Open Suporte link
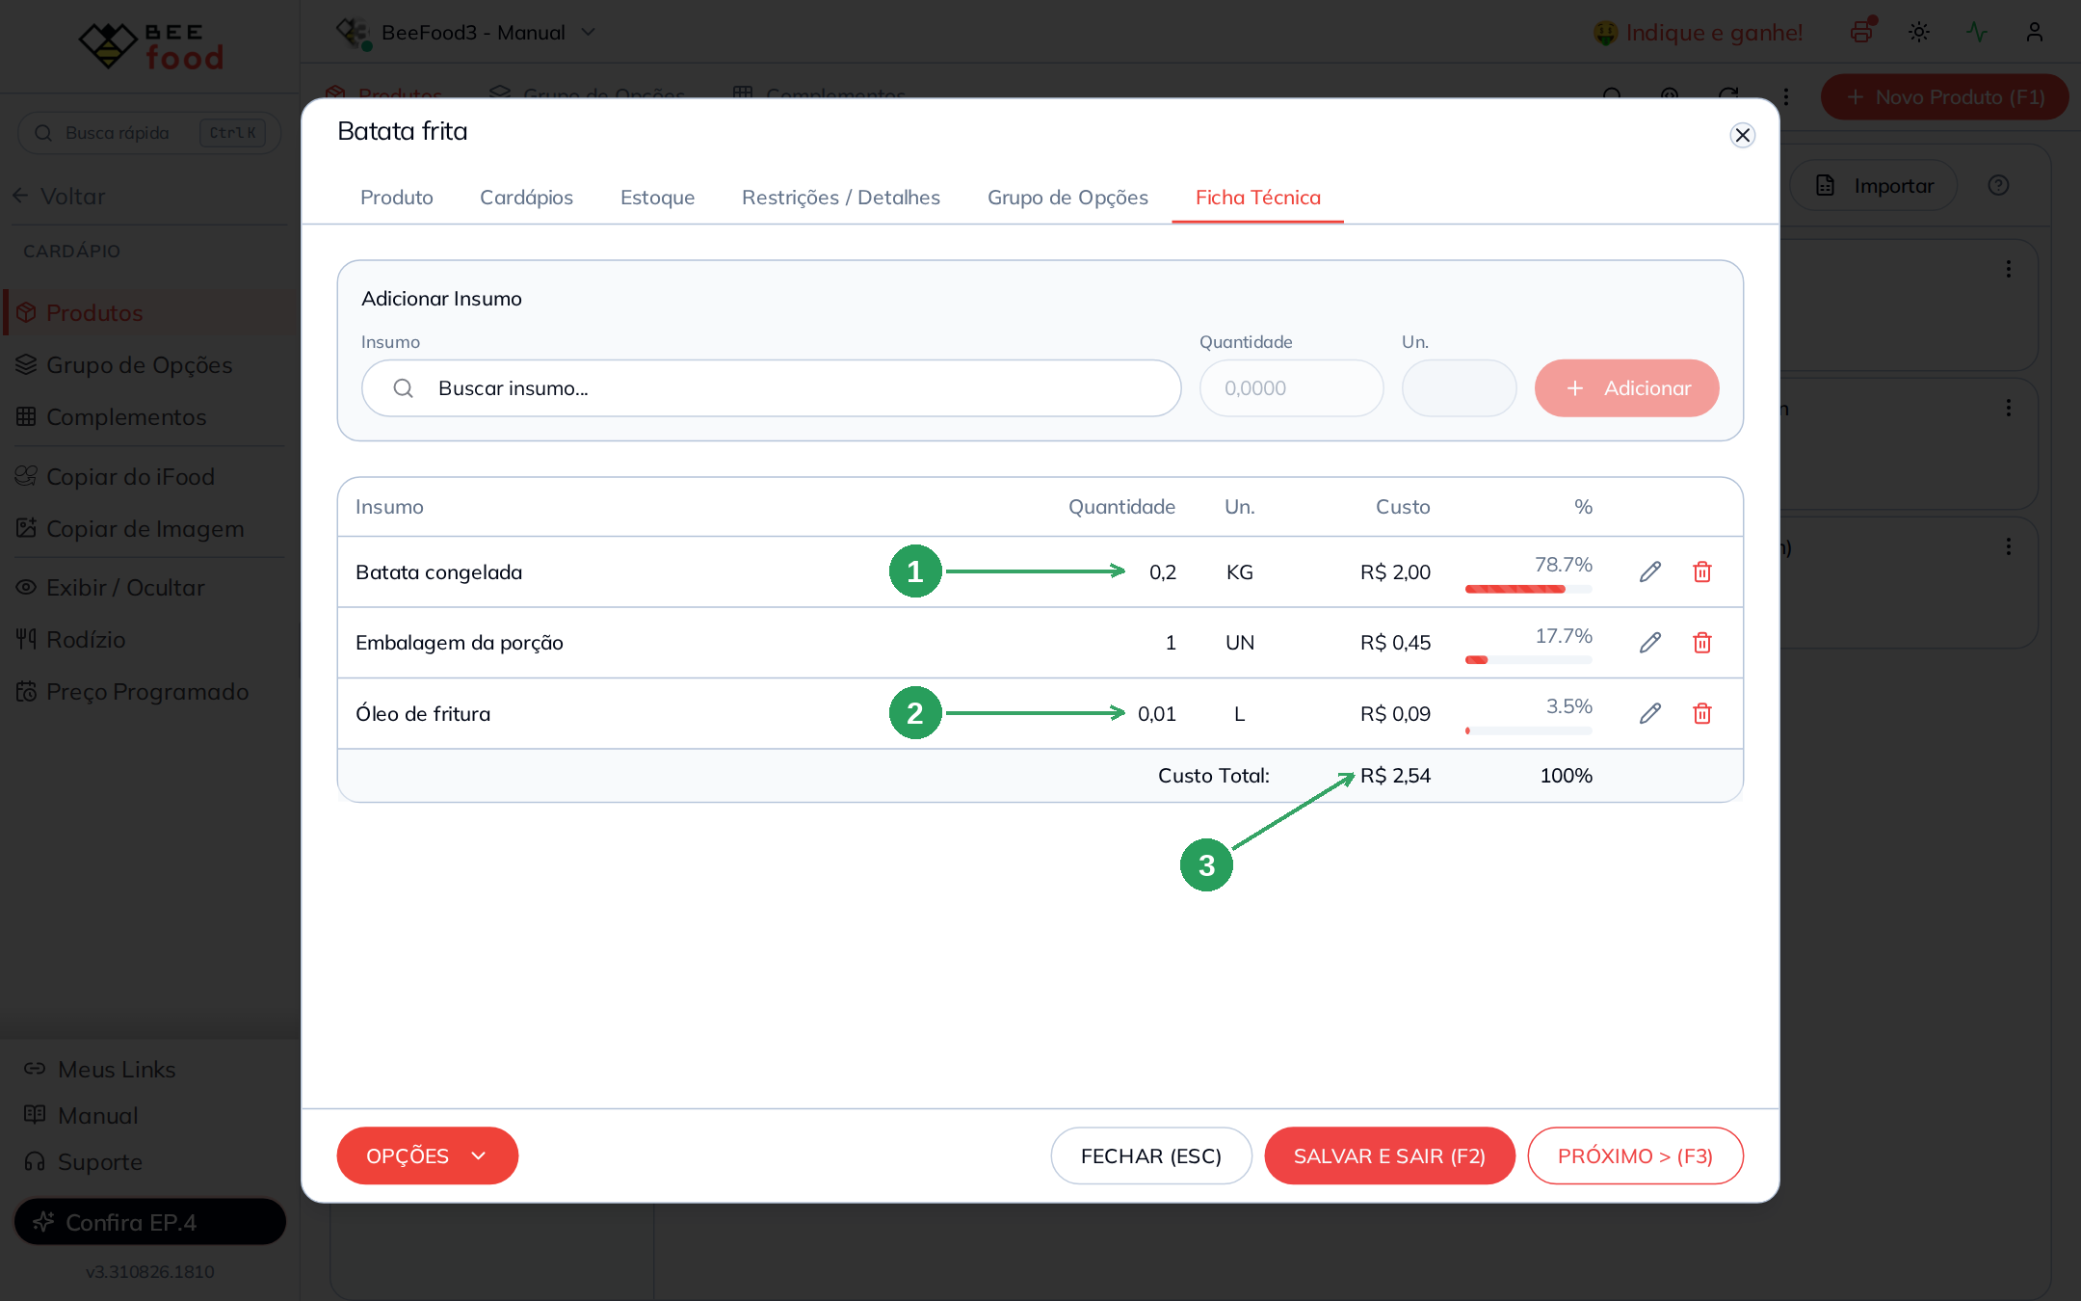The width and height of the screenshot is (2081, 1301). tap(83, 1161)
